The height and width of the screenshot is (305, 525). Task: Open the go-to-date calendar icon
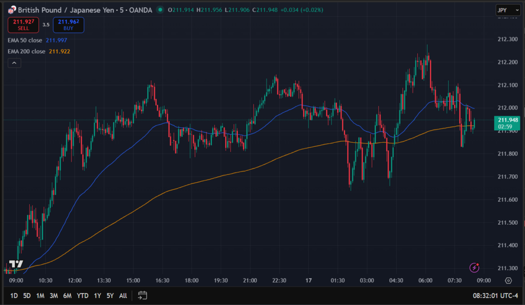pyautogui.click(x=143, y=295)
